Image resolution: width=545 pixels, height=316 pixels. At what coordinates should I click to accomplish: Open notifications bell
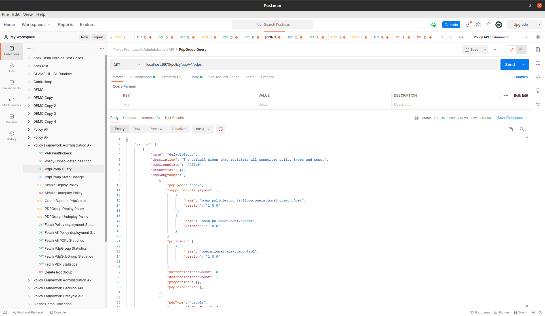489,25
